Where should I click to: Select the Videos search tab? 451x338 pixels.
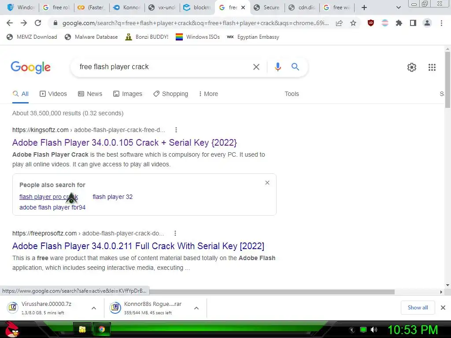pos(53,94)
